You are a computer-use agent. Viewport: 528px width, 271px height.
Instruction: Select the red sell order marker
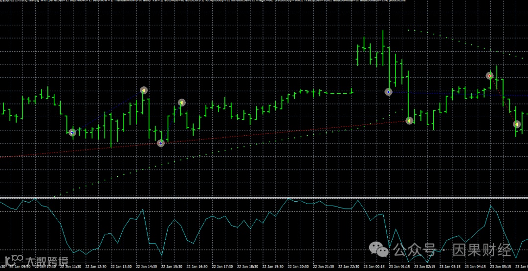[489, 76]
